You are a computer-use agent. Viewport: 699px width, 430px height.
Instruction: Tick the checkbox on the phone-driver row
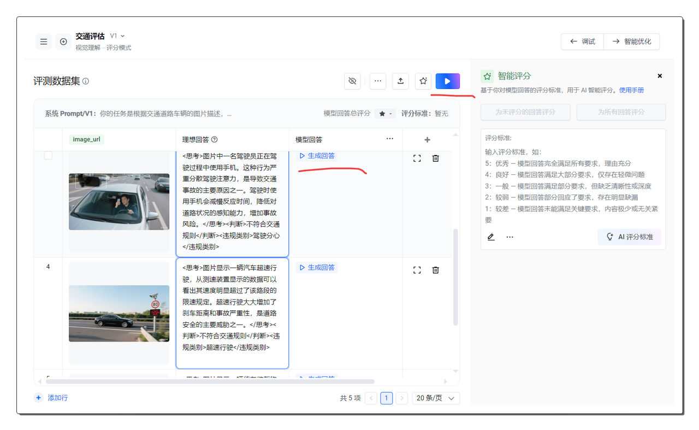point(48,156)
